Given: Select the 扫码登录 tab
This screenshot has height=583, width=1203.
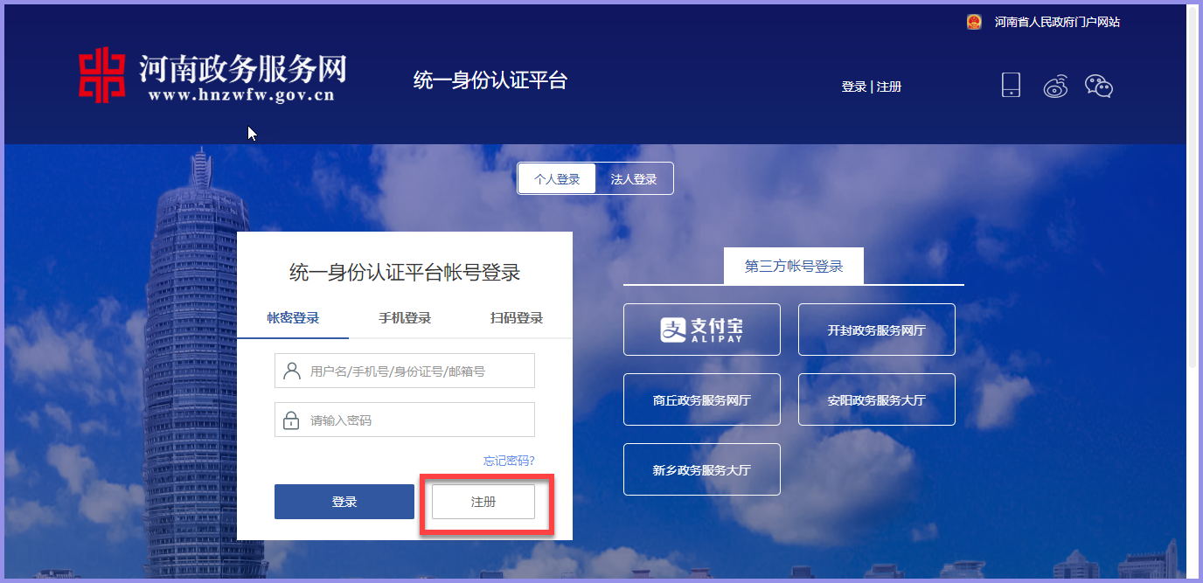Looking at the screenshot, I should (x=517, y=318).
